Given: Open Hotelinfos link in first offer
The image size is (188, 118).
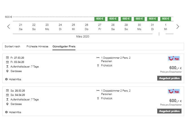Looking at the screenshot, I should pos(15,79).
